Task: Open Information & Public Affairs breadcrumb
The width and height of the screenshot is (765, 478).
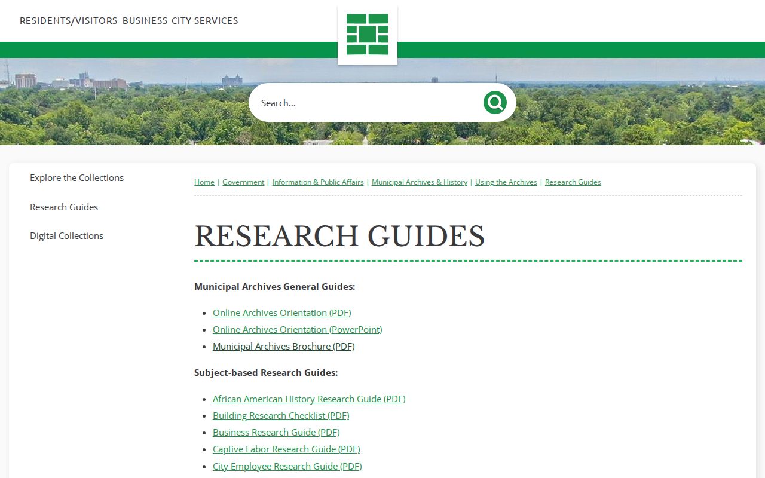Action: tap(318, 182)
